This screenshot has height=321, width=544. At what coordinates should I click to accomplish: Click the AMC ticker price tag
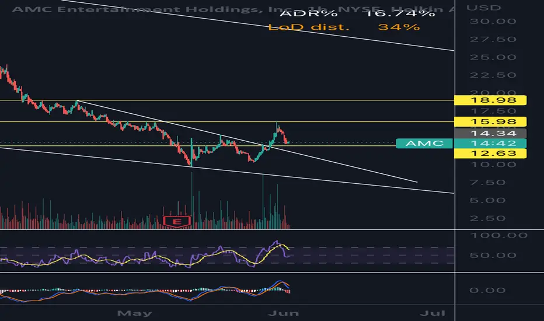(424, 144)
